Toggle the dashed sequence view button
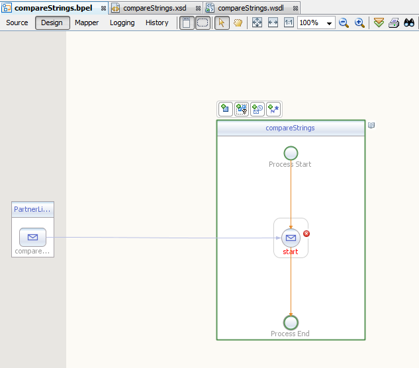This screenshot has width=419, height=368. 203,23
